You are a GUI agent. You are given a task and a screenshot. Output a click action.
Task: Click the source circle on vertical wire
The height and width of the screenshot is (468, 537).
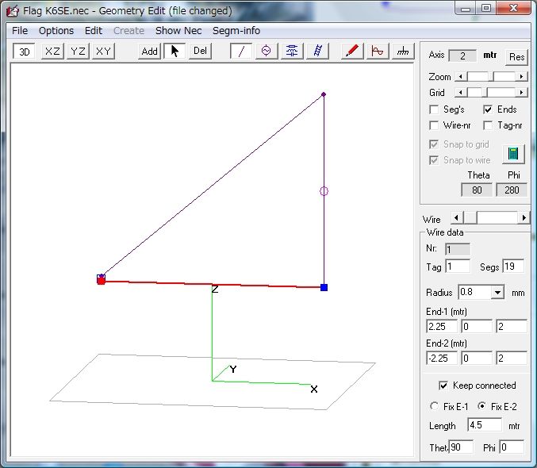(x=324, y=191)
